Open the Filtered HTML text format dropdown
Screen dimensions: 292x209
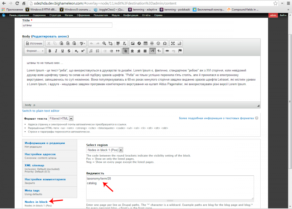click(x=61, y=119)
